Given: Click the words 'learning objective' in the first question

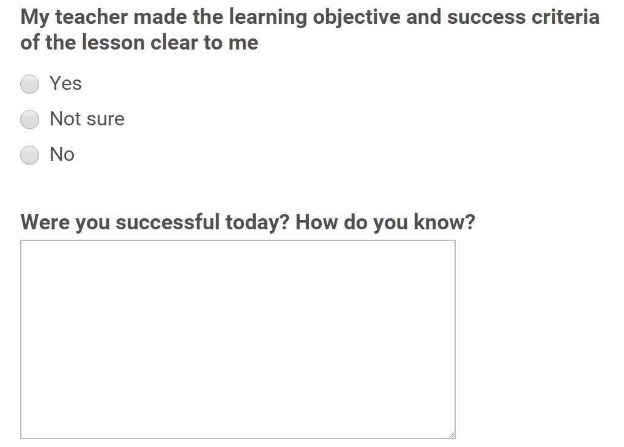Looking at the screenshot, I should tap(314, 17).
